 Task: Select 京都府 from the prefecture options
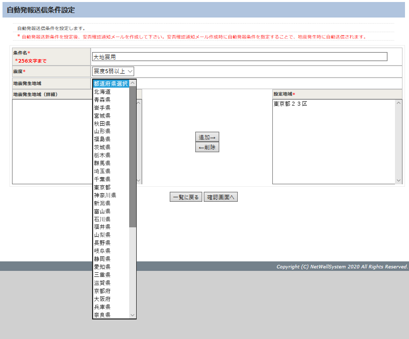(x=103, y=291)
